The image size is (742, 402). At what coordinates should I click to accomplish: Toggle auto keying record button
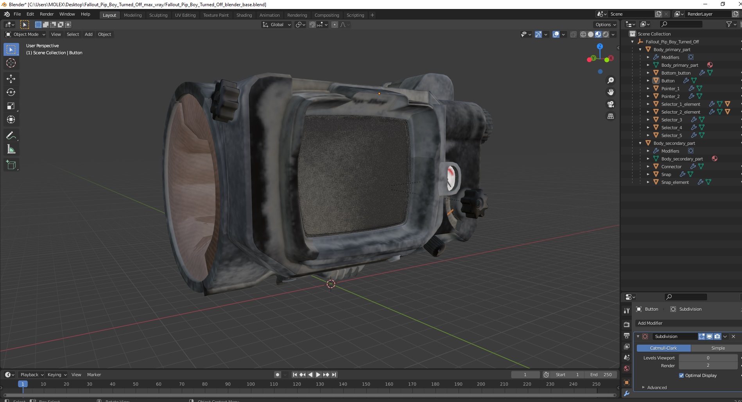pos(278,375)
